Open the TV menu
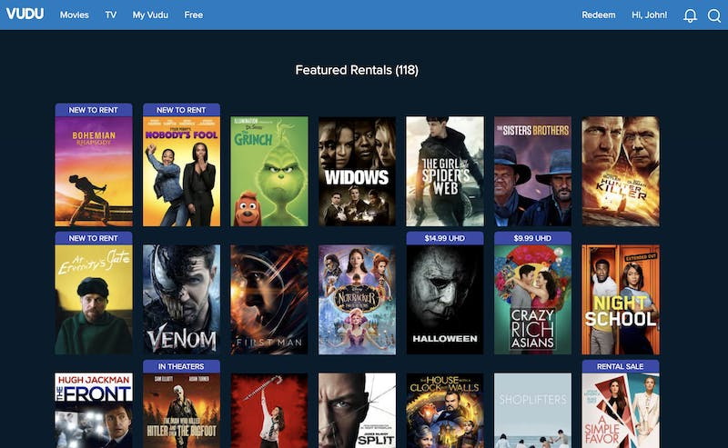This screenshot has width=728, height=448. (x=110, y=15)
